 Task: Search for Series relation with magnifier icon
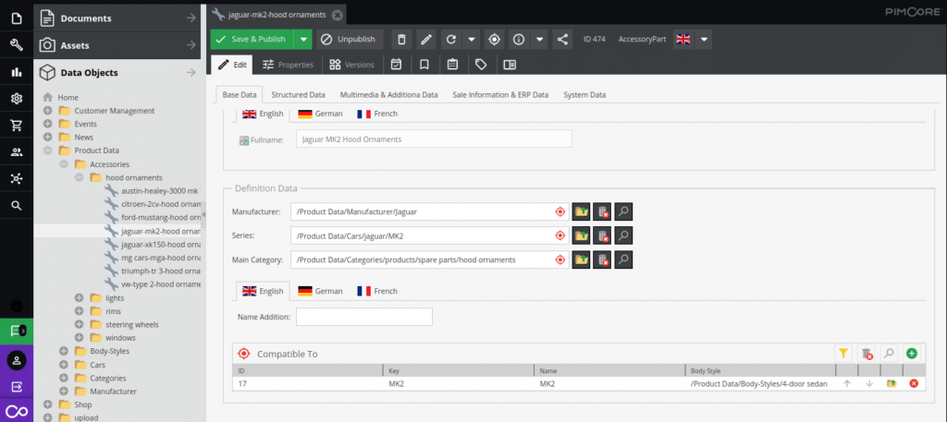point(623,235)
